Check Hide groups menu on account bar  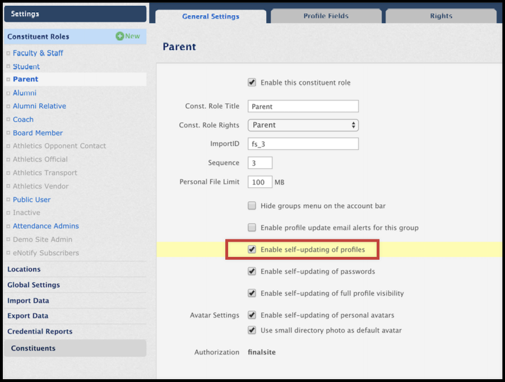[252, 206]
